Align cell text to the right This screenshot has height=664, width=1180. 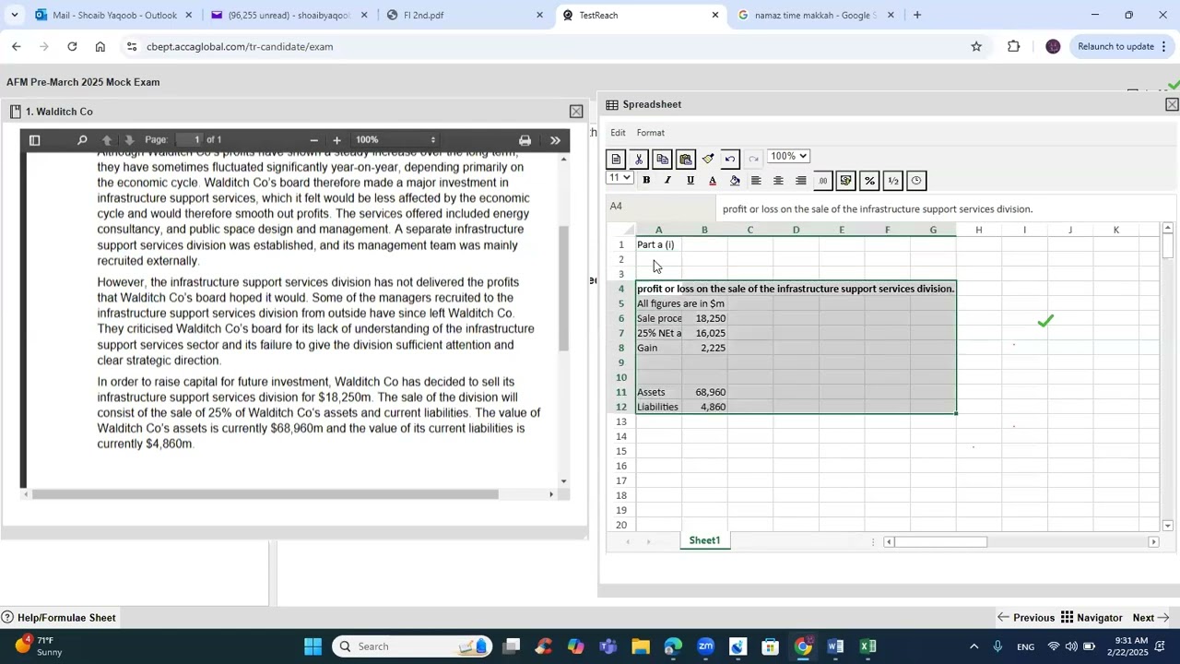[x=800, y=181]
